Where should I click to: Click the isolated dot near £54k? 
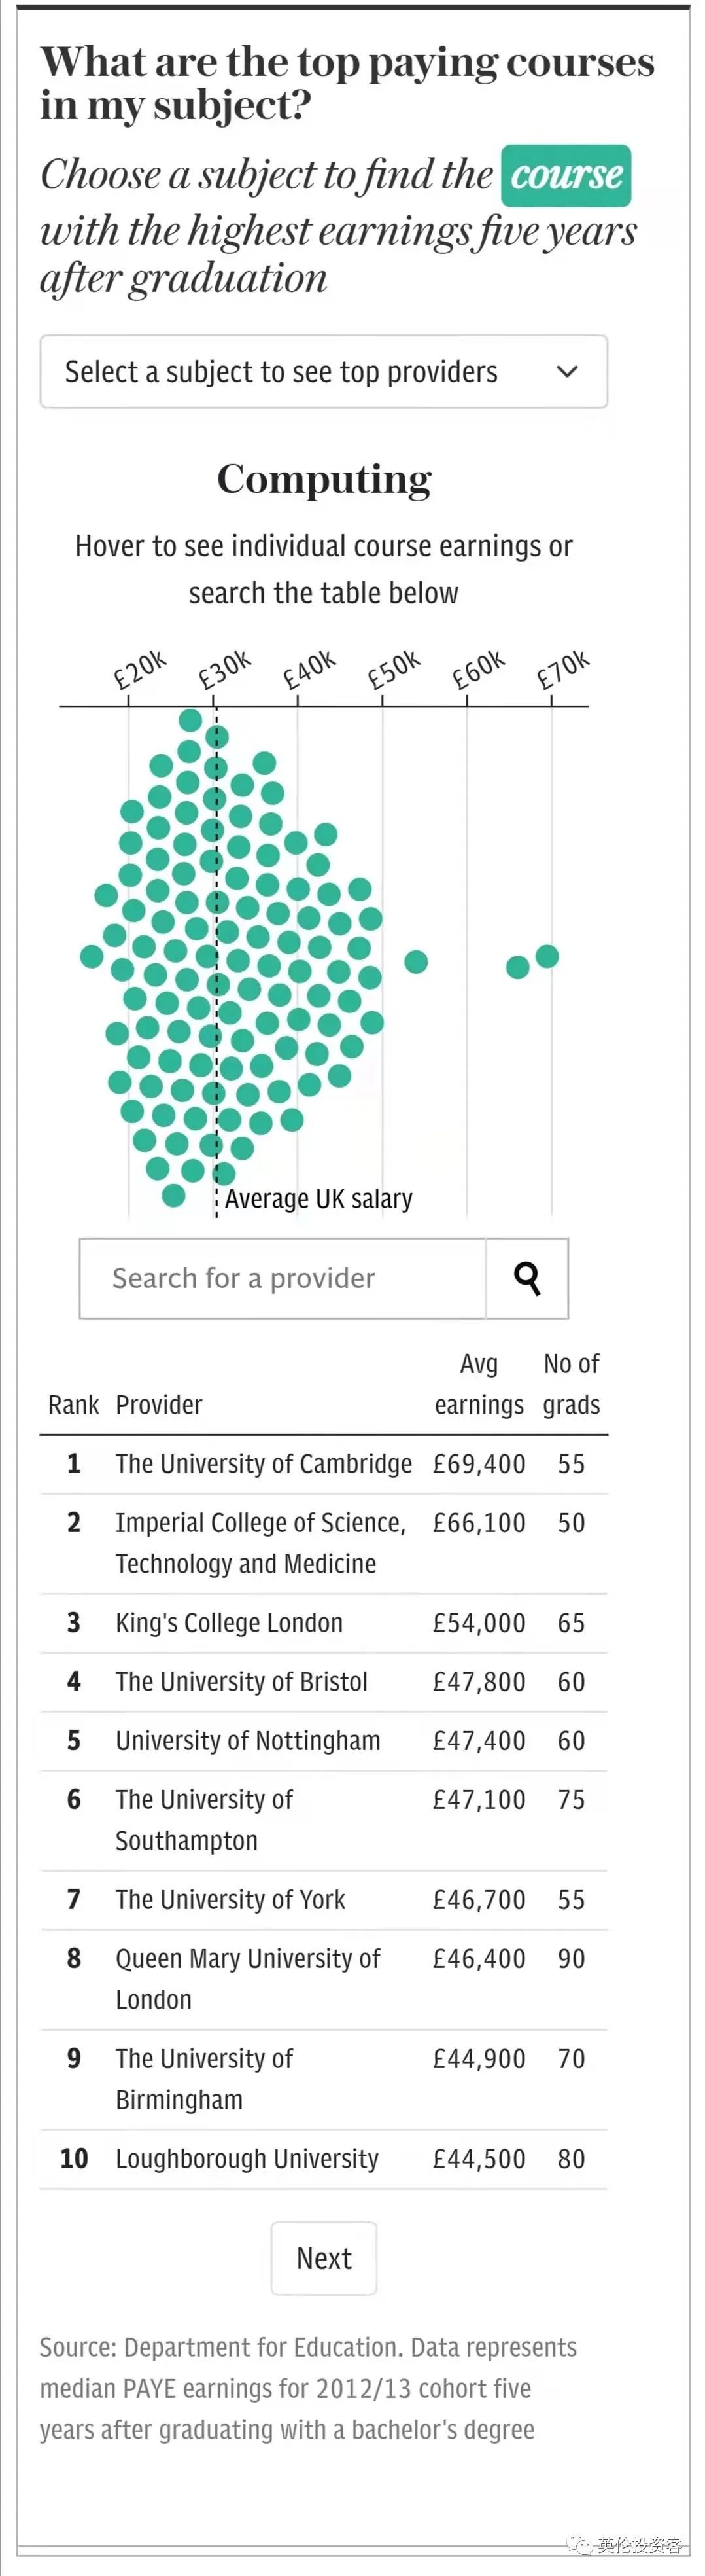tap(417, 961)
